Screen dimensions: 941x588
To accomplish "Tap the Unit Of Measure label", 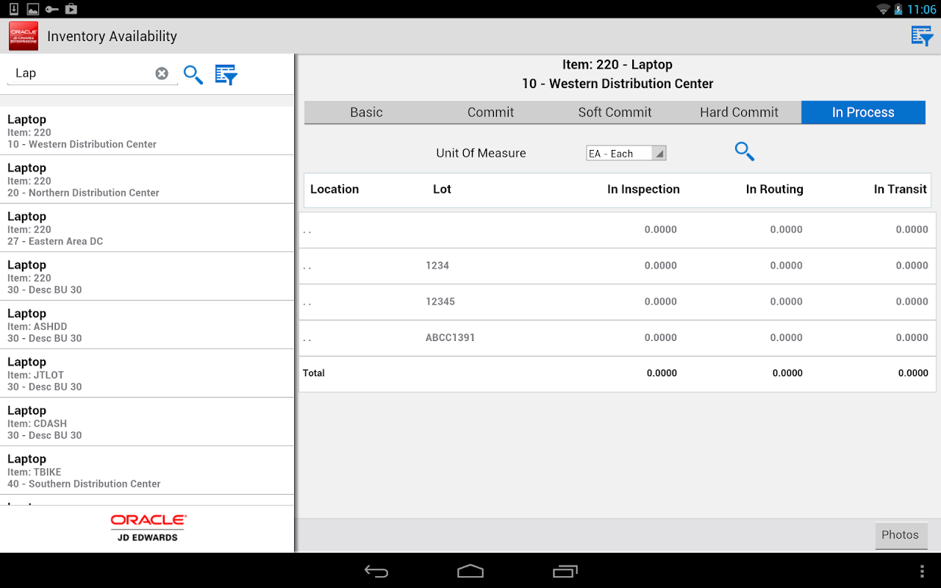I will click(481, 154).
